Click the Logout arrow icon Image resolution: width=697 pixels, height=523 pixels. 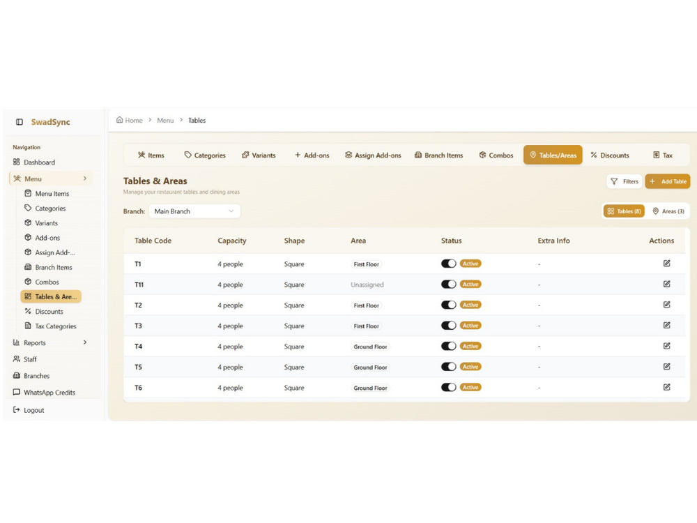coord(17,409)
